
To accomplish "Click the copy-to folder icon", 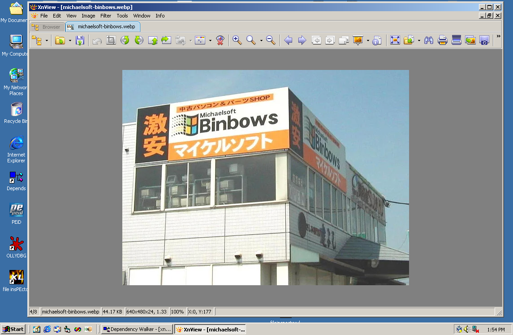I will (409, 40).
